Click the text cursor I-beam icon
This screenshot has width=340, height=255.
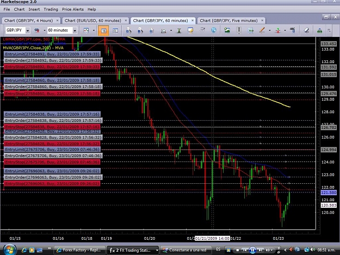(x=239, y=30)
